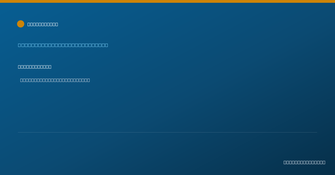335x175 pixels.
Task: Open the footer text at bottom right
Action: (x=304, y=162)
